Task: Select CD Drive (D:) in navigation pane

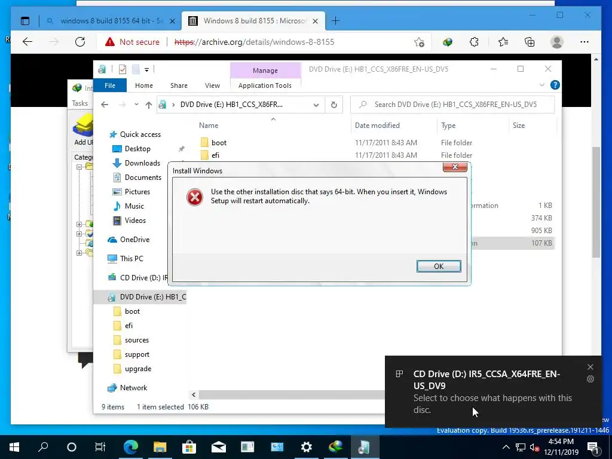Action: (x=137, y=277)
